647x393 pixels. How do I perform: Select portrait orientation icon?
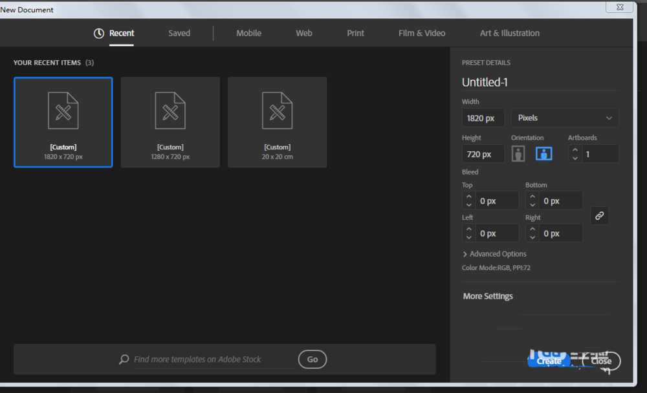pos(518,154)
